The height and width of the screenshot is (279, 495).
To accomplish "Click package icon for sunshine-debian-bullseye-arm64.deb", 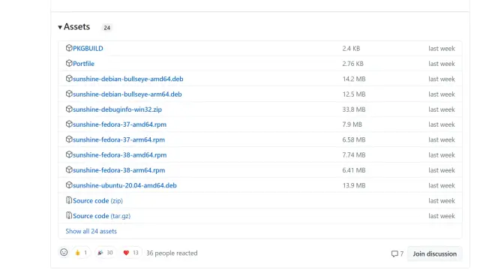I will tap(69, 94).
